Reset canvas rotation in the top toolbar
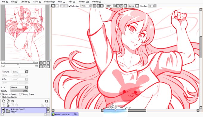Screen dimensions: 203x117 [125, 6]
